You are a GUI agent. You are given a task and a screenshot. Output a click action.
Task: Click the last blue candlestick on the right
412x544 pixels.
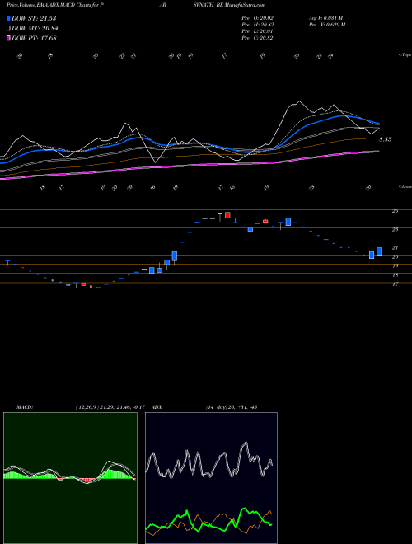point(379,251)
